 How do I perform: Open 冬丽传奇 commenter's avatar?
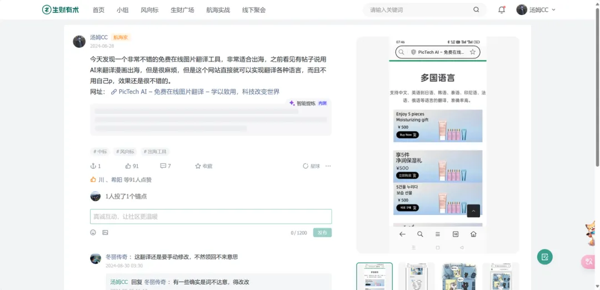pos(96,258)
